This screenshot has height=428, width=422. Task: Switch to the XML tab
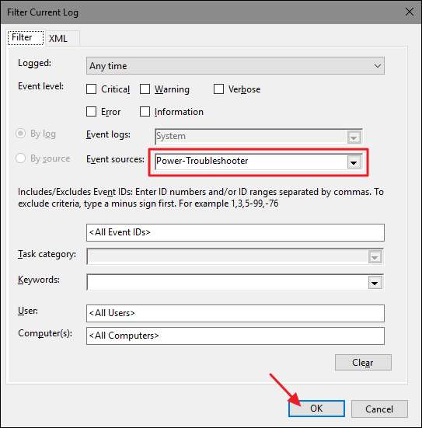[58, 38]
